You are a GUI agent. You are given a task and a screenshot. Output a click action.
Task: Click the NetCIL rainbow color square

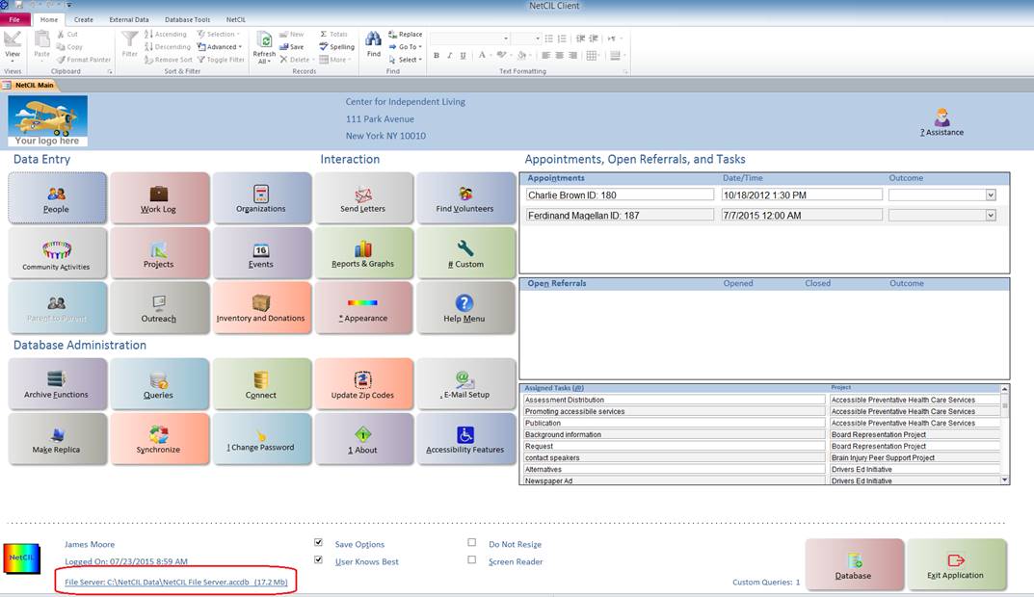tap(22, 558)
